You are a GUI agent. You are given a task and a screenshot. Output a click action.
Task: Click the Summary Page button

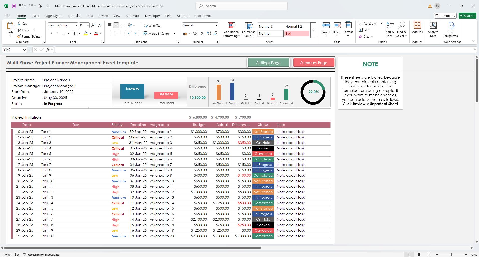pos(314,63)
